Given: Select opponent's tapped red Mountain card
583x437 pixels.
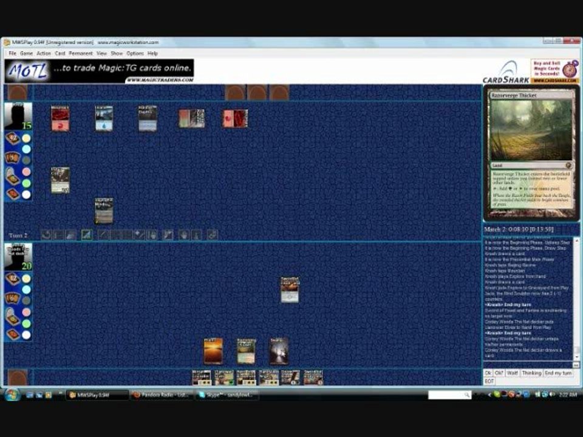Looking at the screenshot, I should tap(235, 118).
